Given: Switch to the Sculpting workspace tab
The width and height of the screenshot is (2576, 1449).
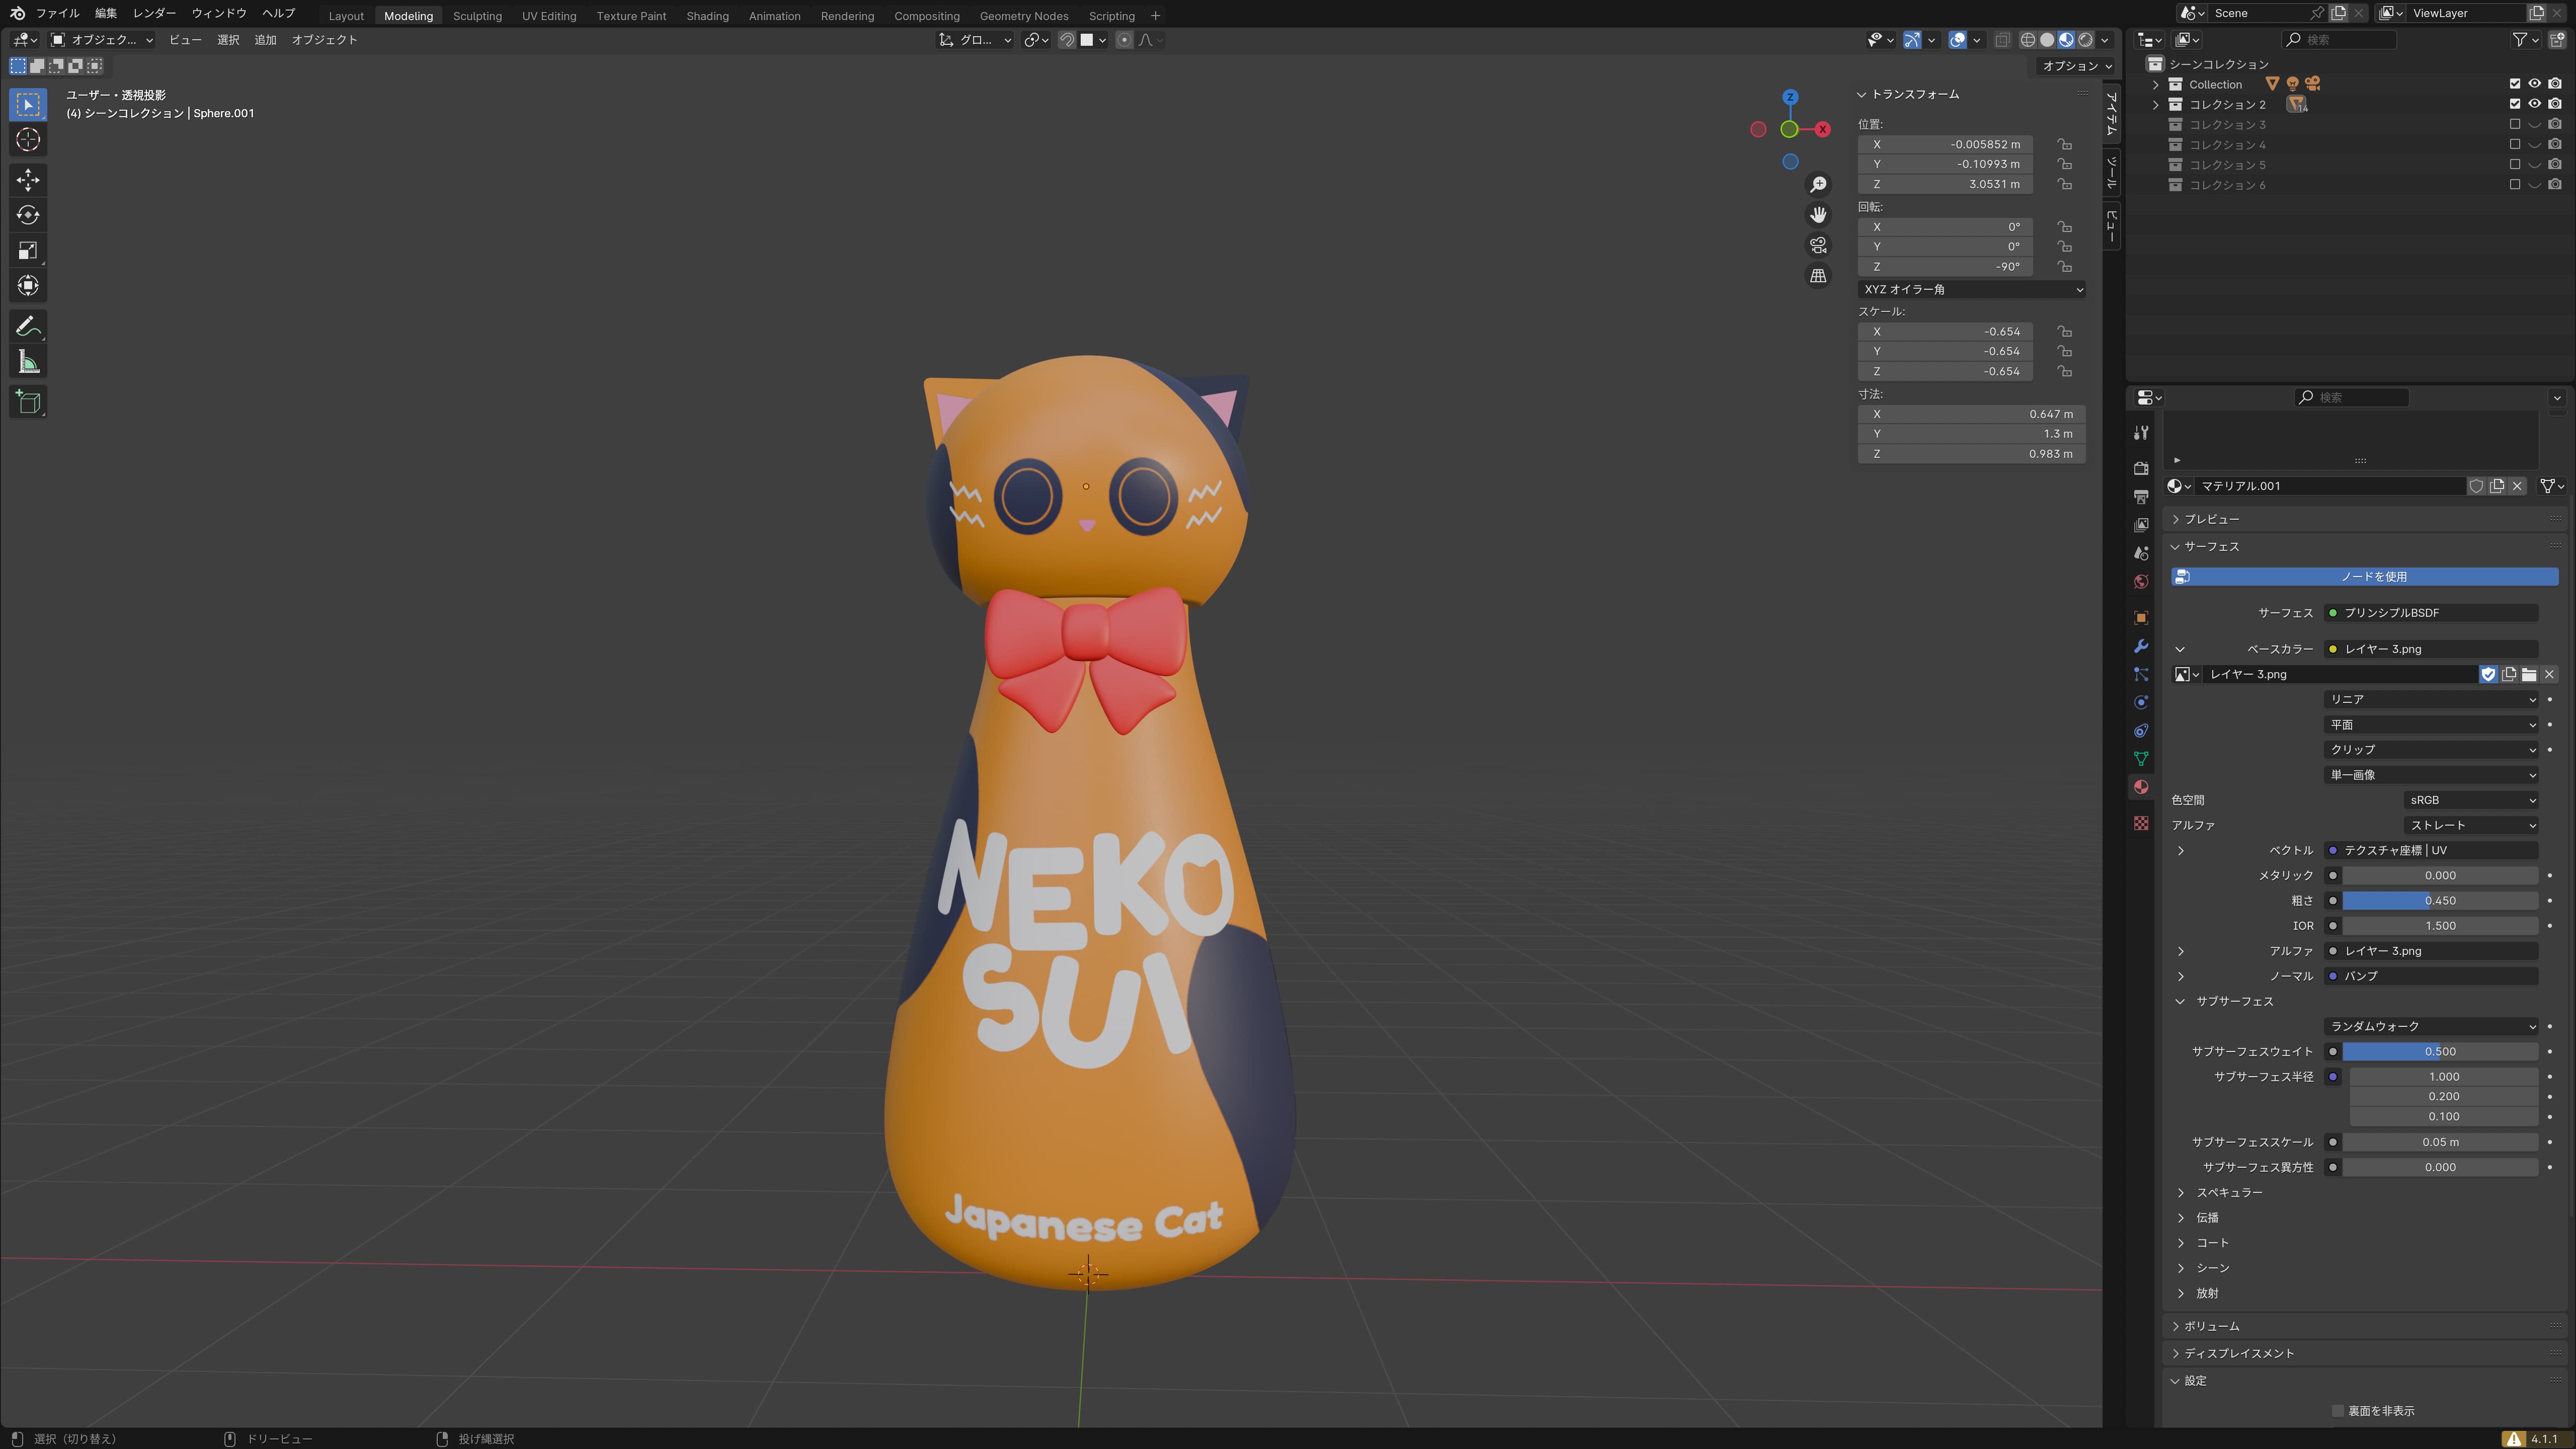Looking at the screenshot, I should 477,16.
